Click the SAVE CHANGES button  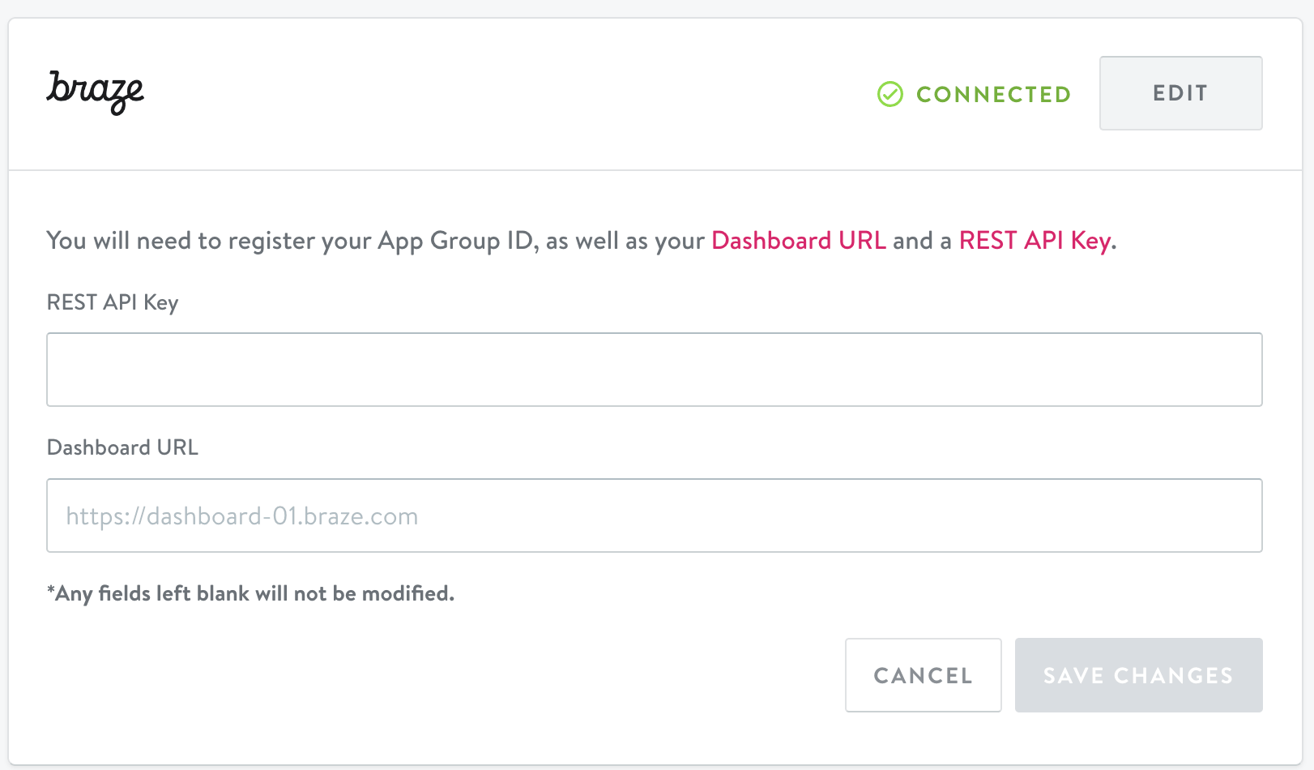click(1137, 675)
